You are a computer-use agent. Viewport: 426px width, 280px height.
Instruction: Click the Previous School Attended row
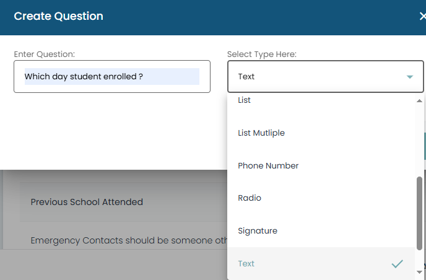[87, 202]
